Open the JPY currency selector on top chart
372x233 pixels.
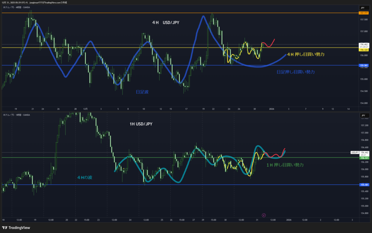362,8
